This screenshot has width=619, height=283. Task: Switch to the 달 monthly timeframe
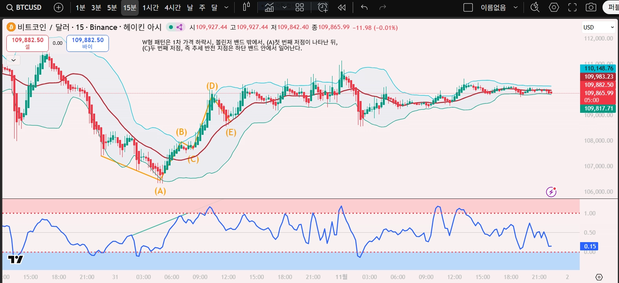pyautogui.click(x=214, y=7)
